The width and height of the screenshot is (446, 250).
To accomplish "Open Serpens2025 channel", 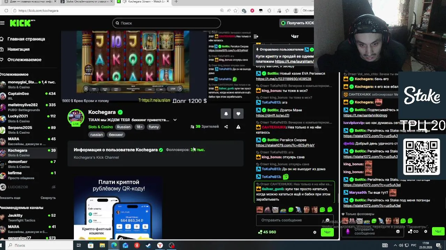I will tap(28, 130).
